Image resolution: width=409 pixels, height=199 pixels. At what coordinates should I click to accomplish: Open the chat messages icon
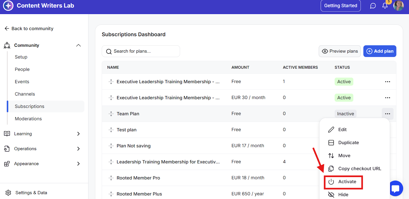tap(373, 6)
